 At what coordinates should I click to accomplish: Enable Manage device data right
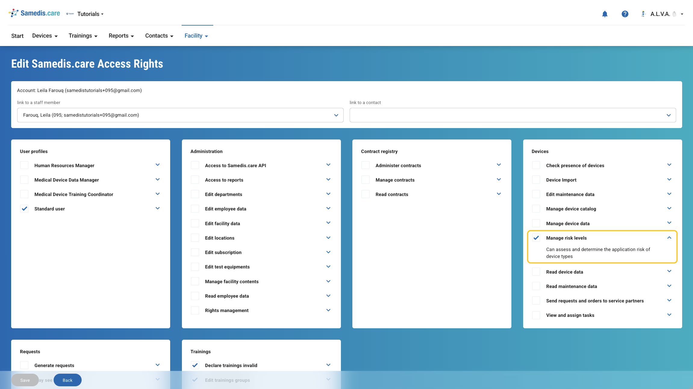tap(536, 223)
